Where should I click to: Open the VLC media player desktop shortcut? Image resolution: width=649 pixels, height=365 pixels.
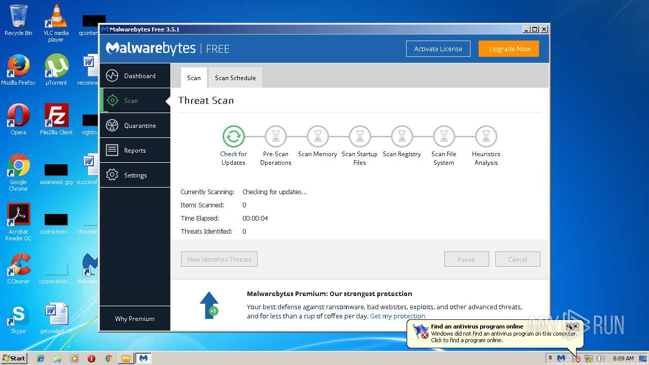pyautogui.click(x=56, y=23)
